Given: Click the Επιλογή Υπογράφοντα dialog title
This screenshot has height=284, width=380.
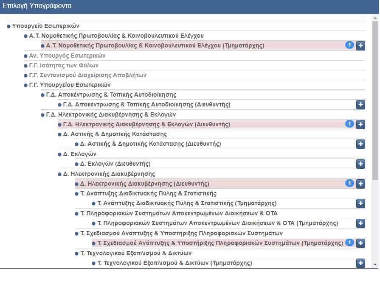Looking at the screenshot, I should [37, 6].
